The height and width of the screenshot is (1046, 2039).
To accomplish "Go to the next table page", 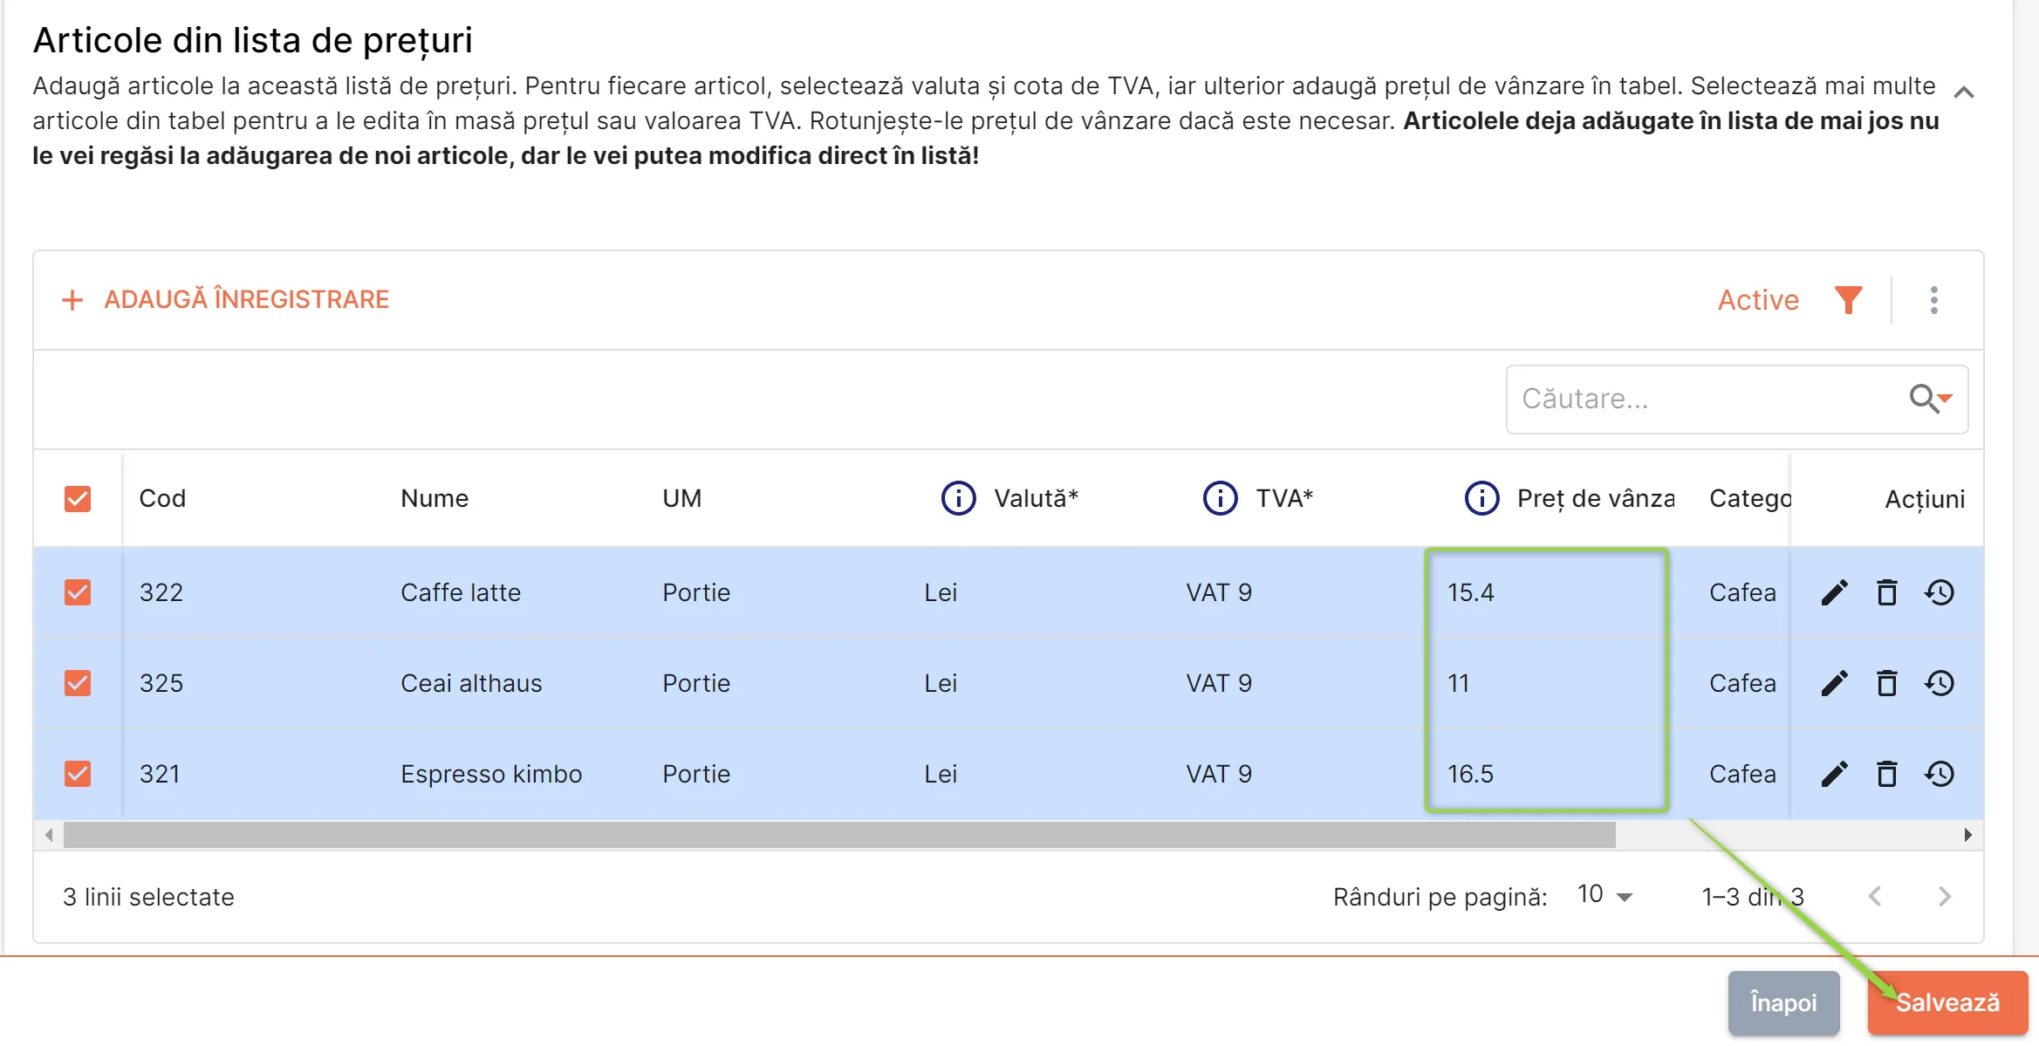I will click(x=1945, y=896).
